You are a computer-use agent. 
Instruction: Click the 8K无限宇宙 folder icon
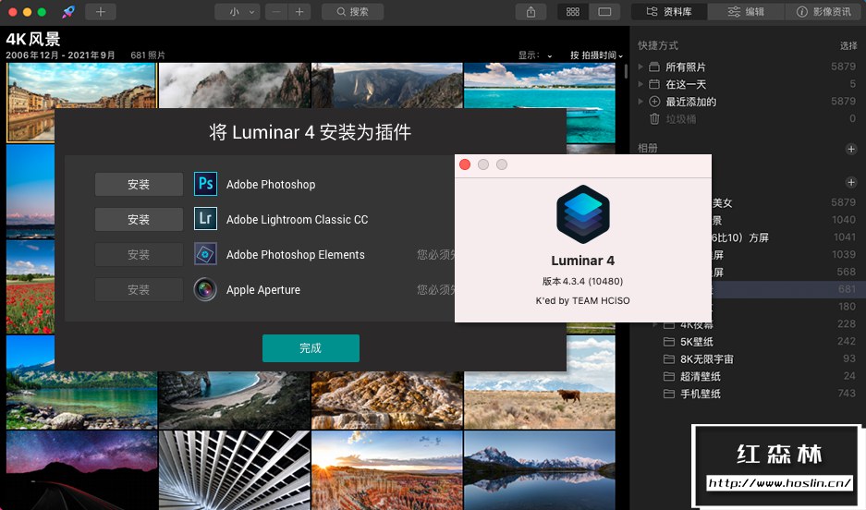(x=669, y=359)
